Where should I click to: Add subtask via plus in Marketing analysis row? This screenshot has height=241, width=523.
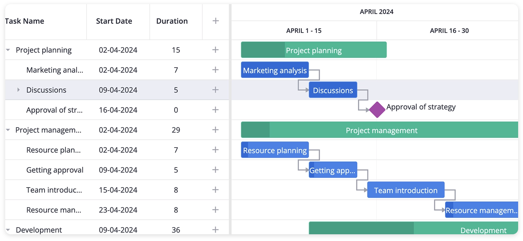tap(216, 70)
